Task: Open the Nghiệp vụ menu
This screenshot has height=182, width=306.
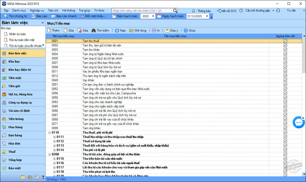Action: (37, 11)
